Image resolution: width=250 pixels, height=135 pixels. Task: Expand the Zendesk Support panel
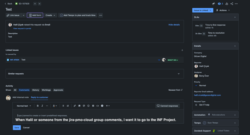[x=215, y=131]
